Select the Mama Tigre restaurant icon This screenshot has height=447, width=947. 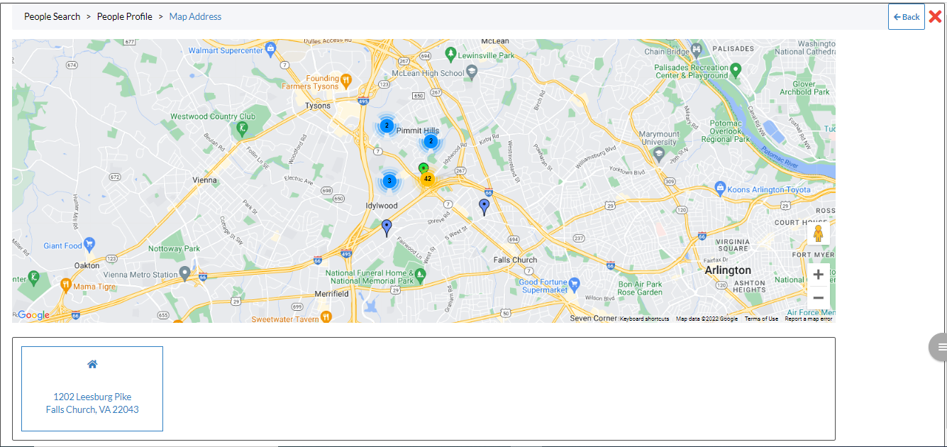66,286
